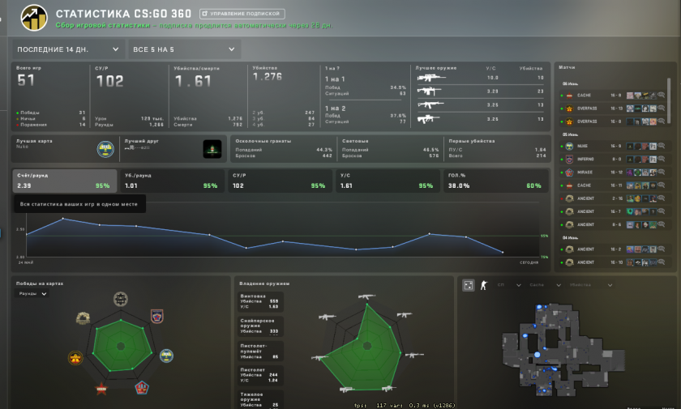Click the watch icon on CACHE 16-11 match
The height and width of the screenshot is (409, 681).
pyautogui.click(x=661, y=185)
